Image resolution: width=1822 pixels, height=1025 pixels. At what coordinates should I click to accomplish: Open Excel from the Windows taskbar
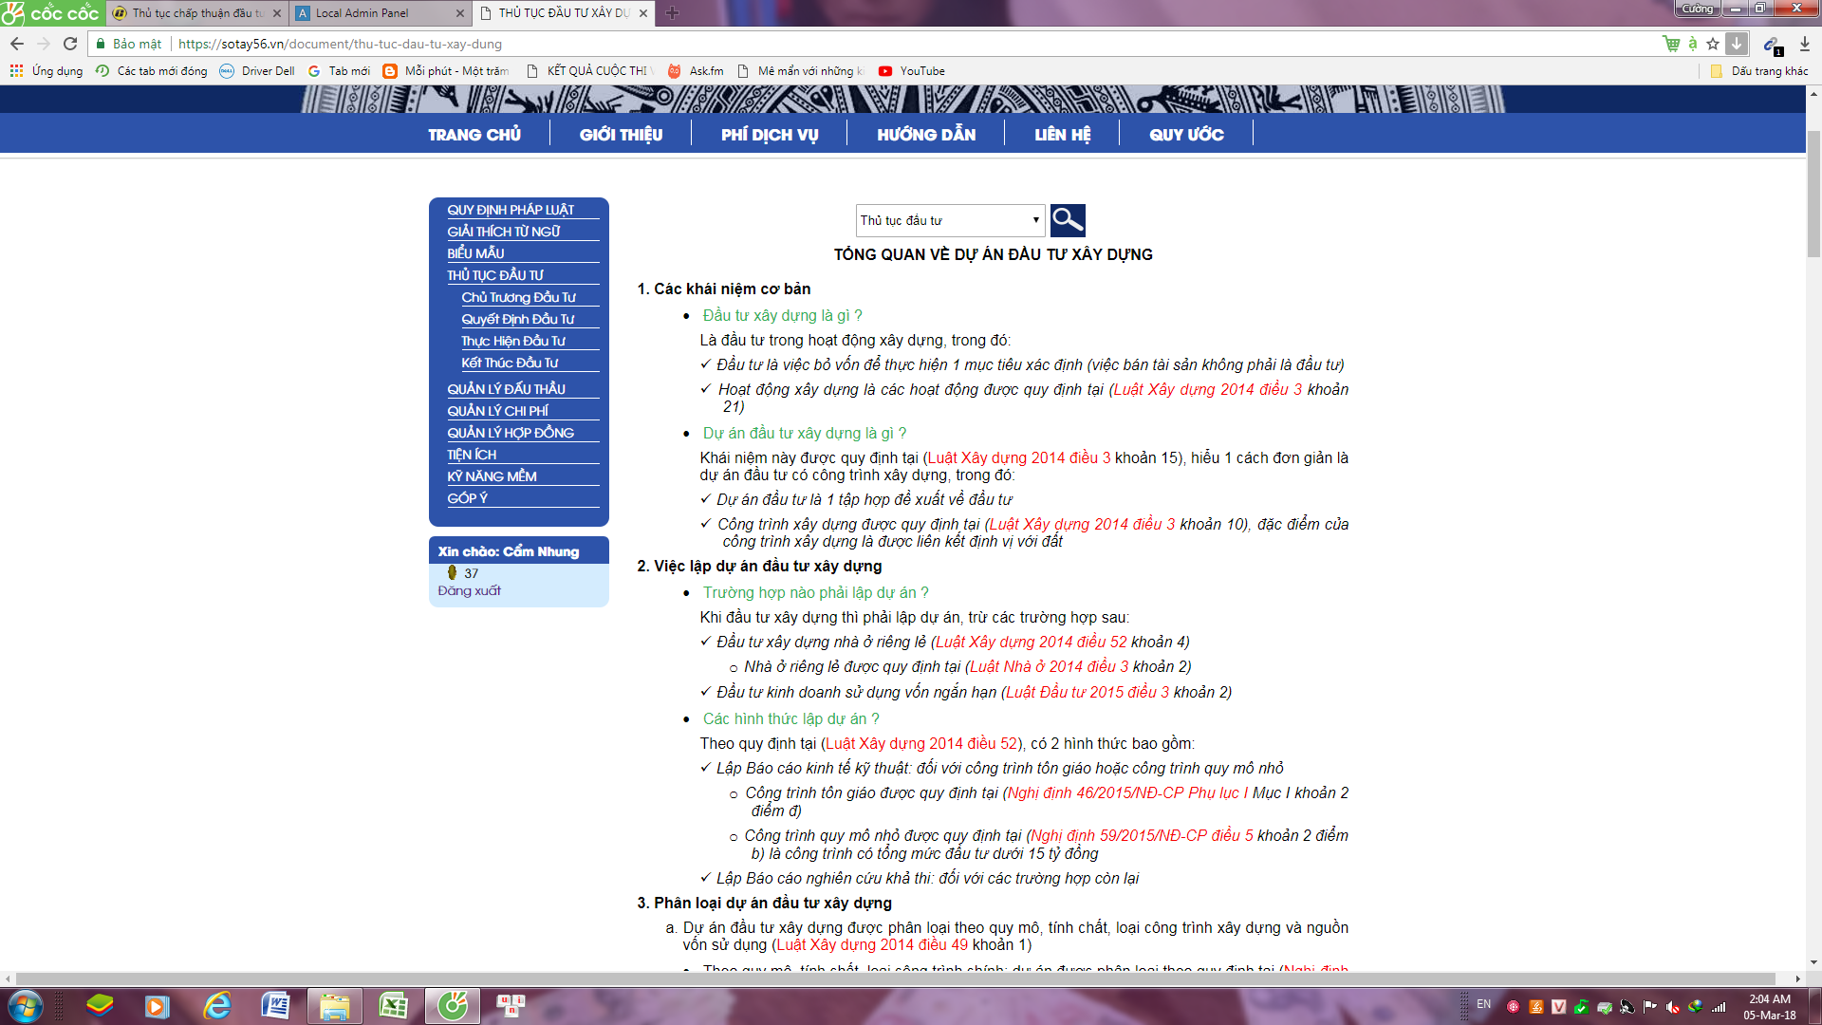point(393,1005)
